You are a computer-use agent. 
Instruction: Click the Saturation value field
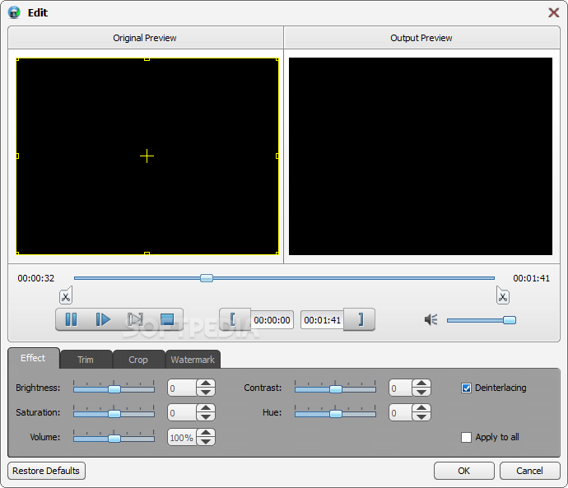(182, 412)
